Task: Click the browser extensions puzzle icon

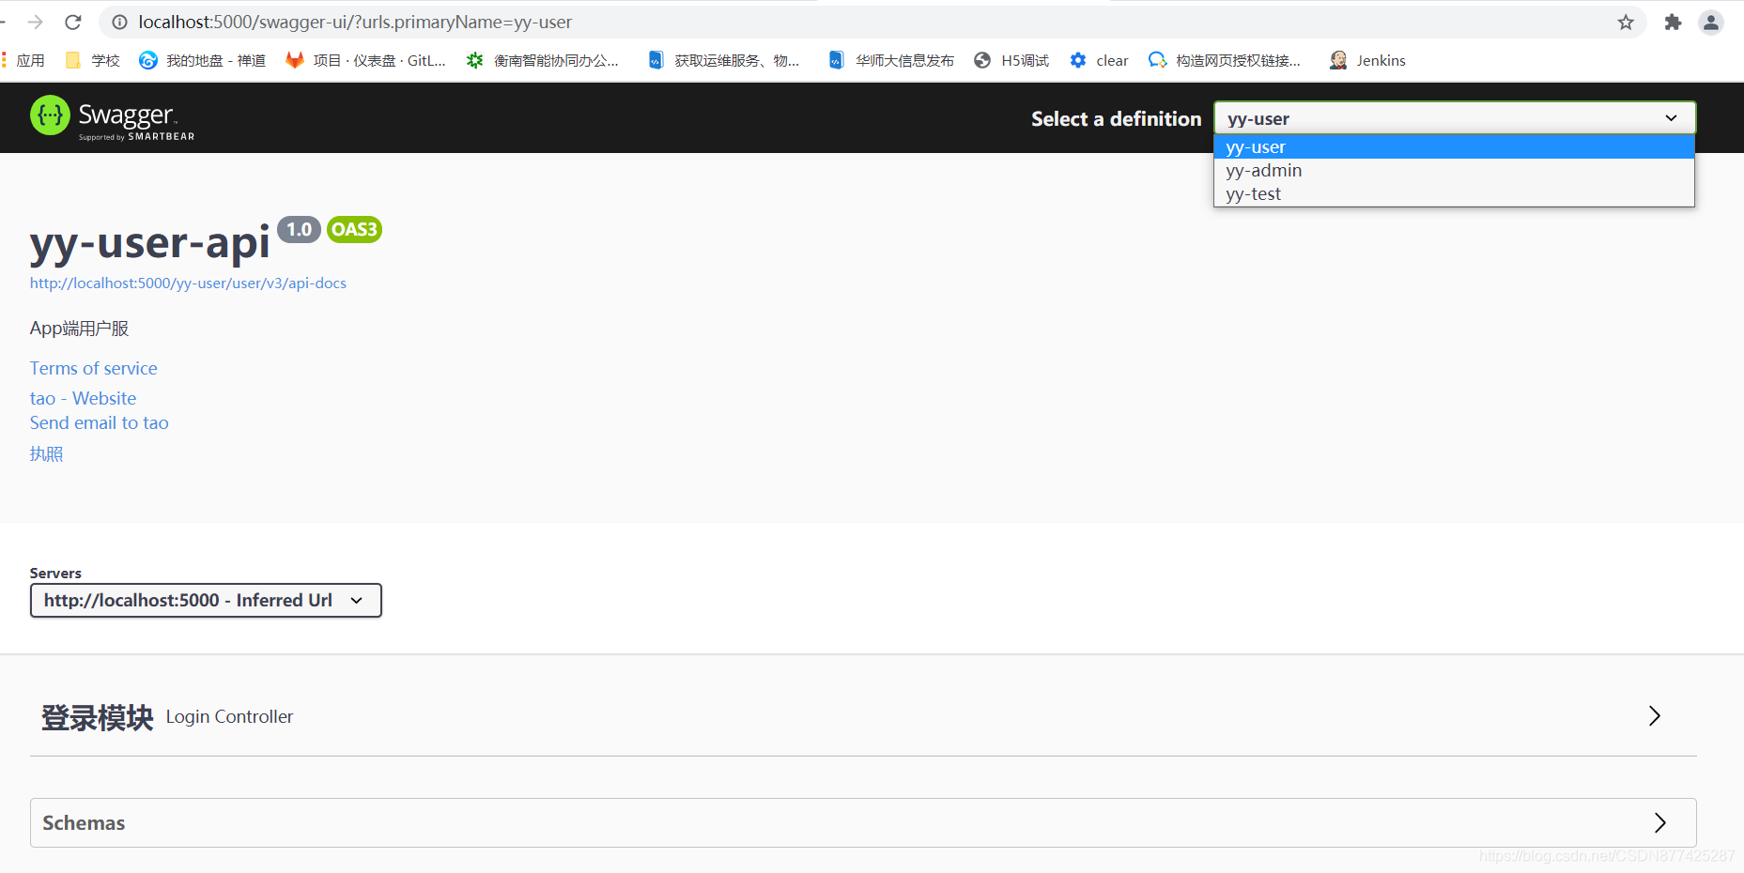Action: point(1672,22)
